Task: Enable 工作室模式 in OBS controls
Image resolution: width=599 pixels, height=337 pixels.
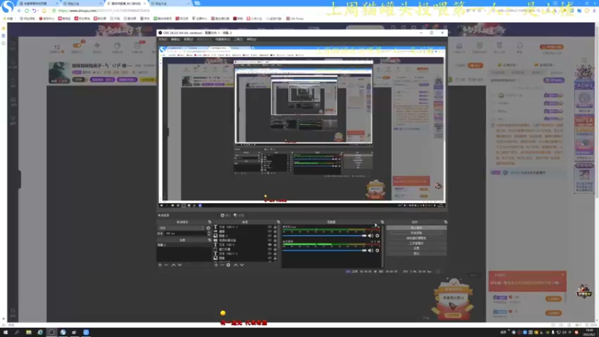Action: pos(416,243)
